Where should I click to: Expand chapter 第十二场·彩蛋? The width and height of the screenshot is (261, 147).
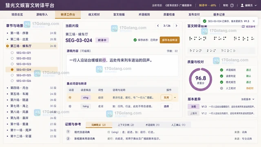[x=32, y=136]
